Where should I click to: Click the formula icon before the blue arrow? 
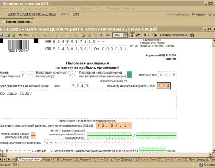[x=101, y=35]
